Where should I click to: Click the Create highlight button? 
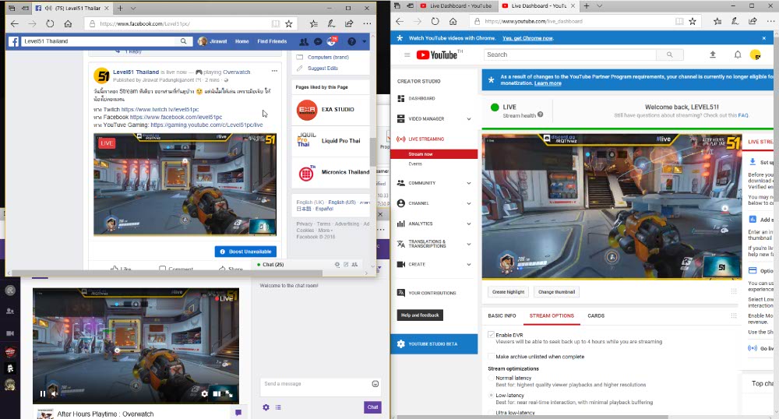coord(508,292)
